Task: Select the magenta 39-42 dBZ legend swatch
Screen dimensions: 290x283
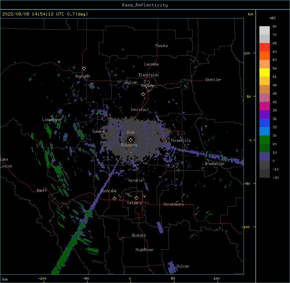Action: click(x=264, y=106)
